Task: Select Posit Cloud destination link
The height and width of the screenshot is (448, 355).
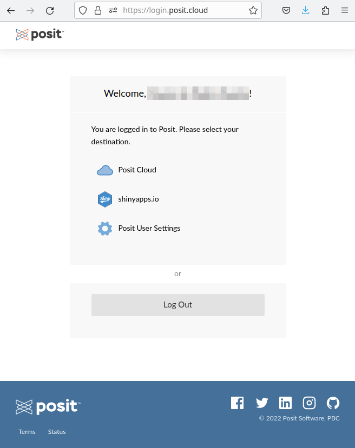Action: (137, 170)
